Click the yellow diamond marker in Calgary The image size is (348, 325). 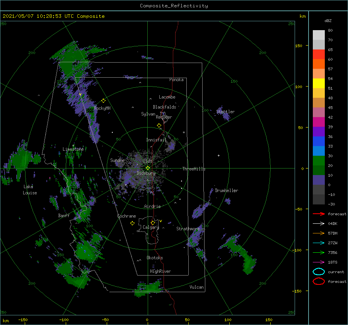(153, 223)
